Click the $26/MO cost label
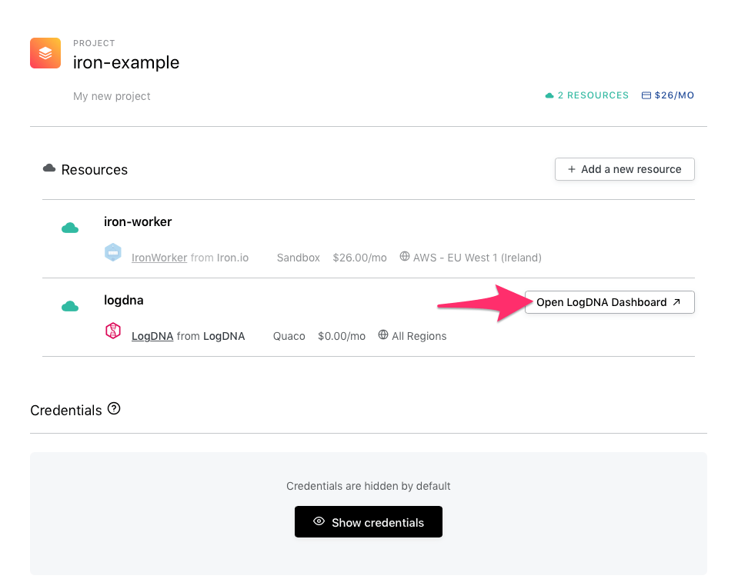Image resolution: width=738 pixels, height=579 pixels. pos(674,95)
